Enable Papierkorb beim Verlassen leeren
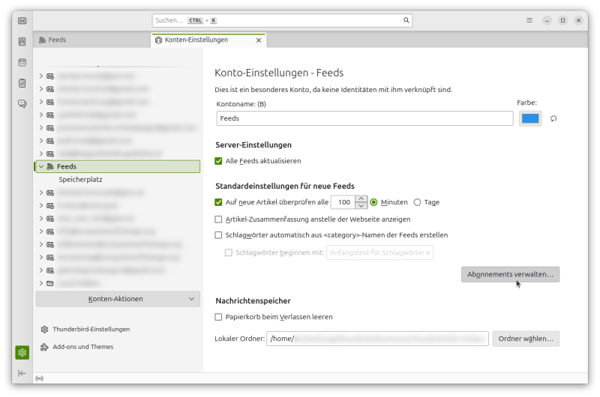The image size is (600, 397). [x=219, y=317]
